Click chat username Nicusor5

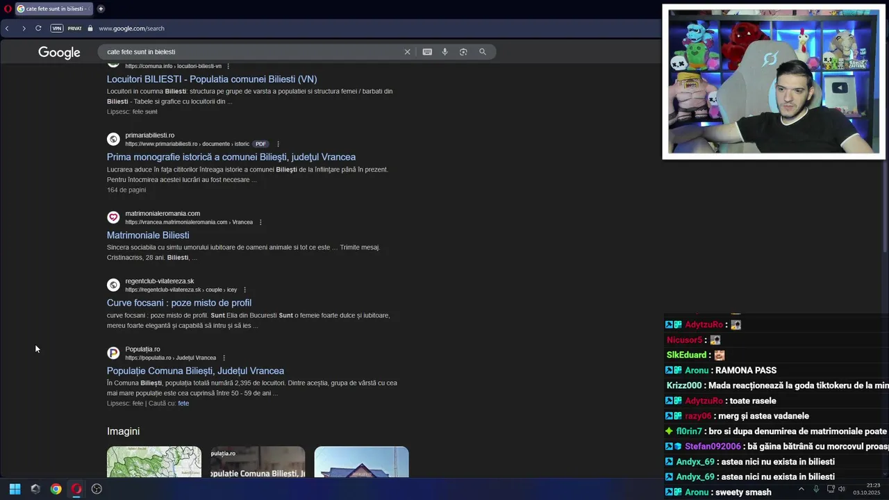click(x=684, y=340)
